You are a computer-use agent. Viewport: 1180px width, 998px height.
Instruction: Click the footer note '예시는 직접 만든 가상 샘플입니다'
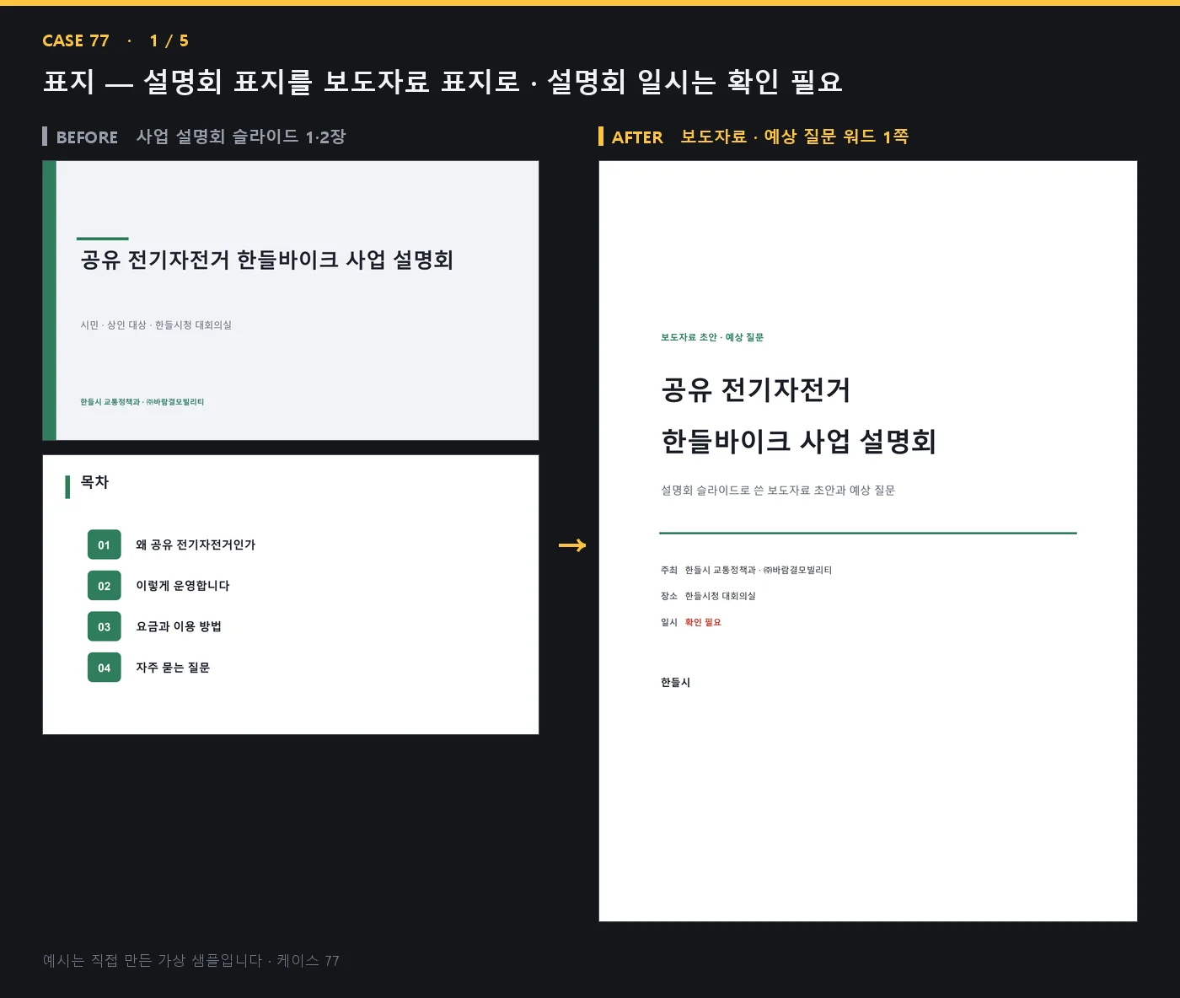tap(153, 961)
